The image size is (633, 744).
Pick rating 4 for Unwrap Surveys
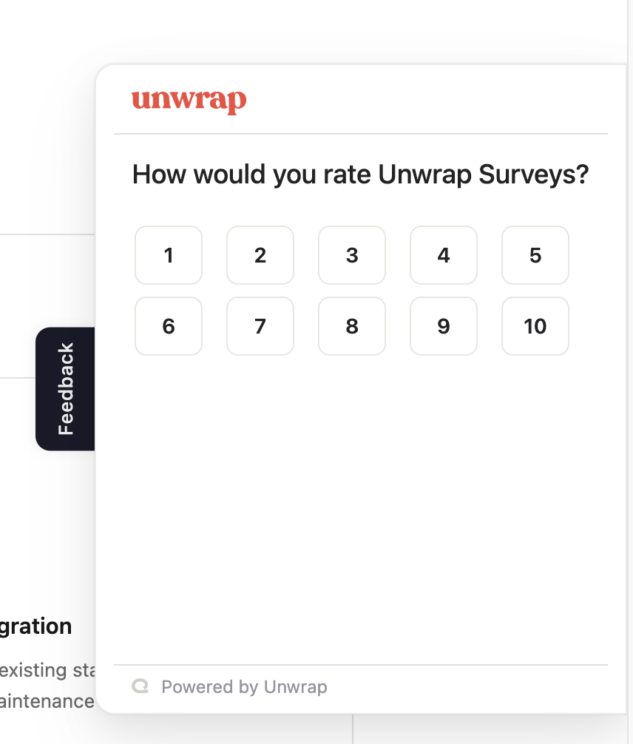[x=444, y=255]
